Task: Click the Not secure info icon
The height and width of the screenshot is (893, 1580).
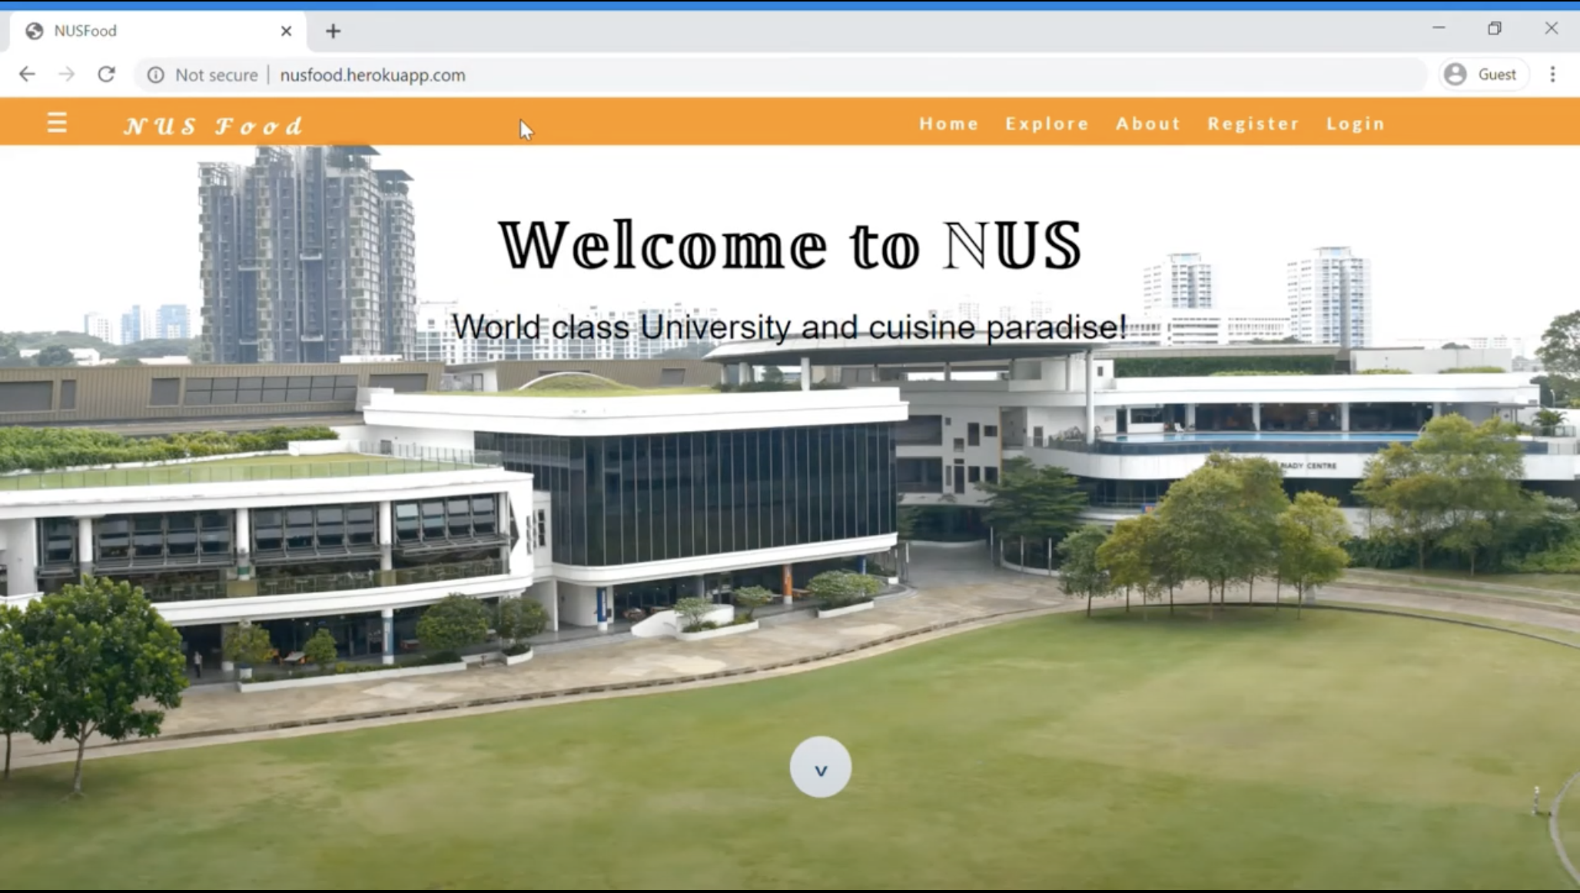Action: (x=156, y=75)
